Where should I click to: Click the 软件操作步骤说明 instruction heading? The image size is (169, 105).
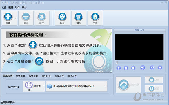(28, 35)
